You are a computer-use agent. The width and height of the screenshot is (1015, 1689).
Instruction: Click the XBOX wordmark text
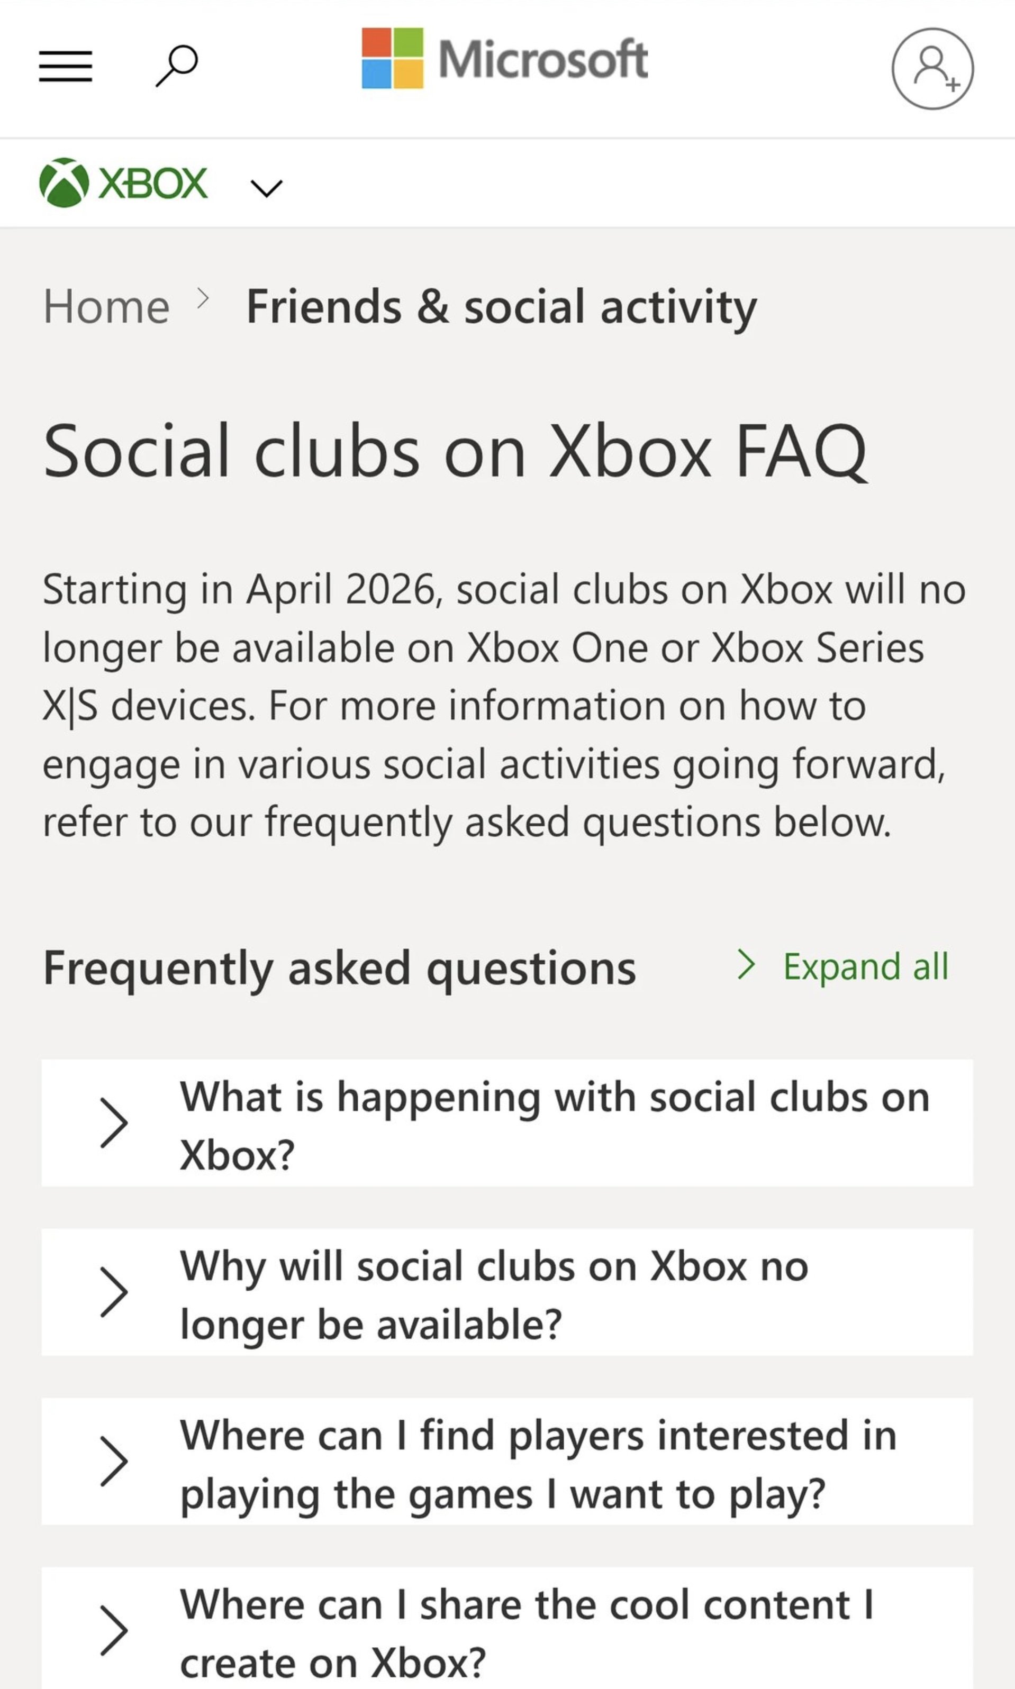pyautogui.click(x=153, y=183)
